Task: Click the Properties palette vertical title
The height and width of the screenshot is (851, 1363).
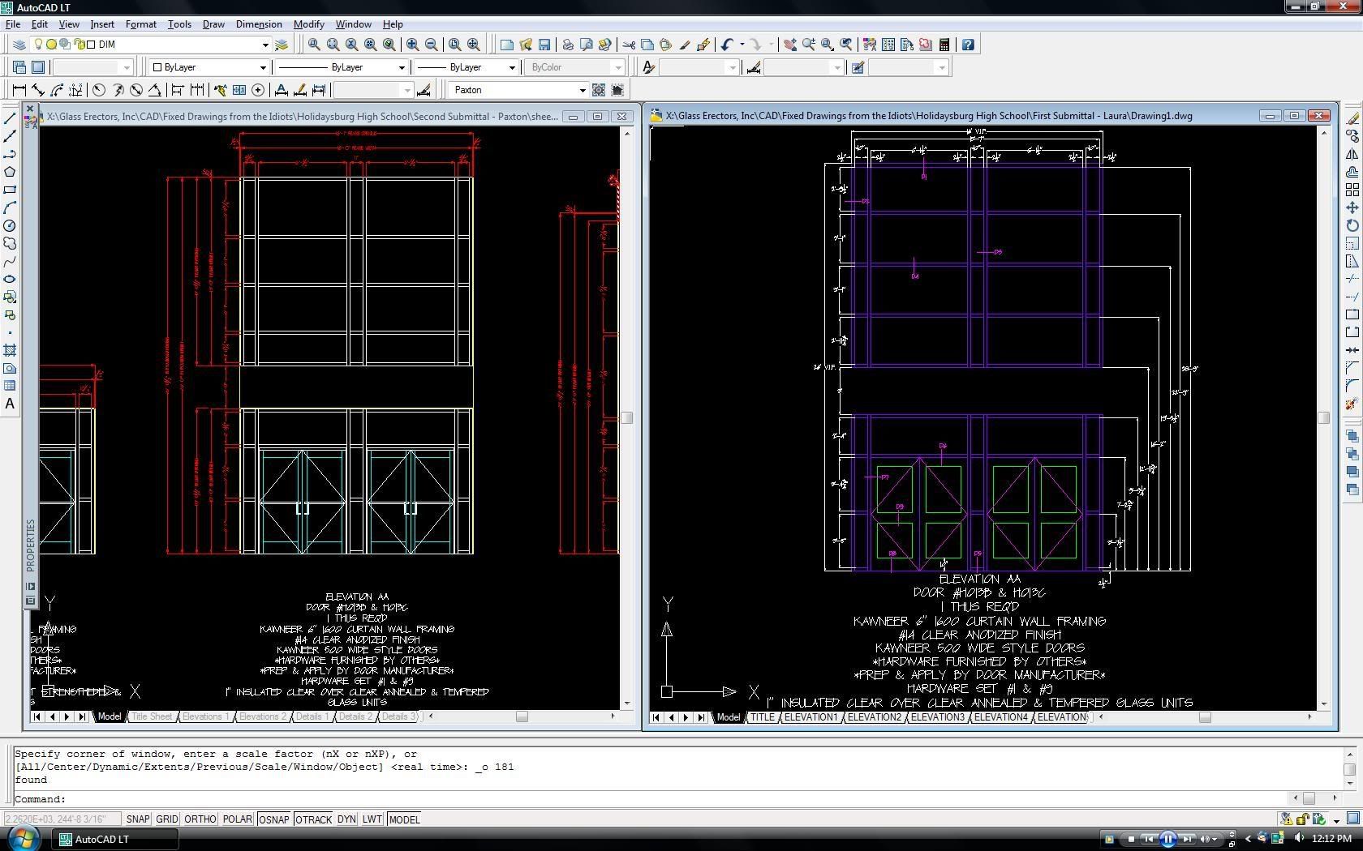Action: (x=31, y=545)
